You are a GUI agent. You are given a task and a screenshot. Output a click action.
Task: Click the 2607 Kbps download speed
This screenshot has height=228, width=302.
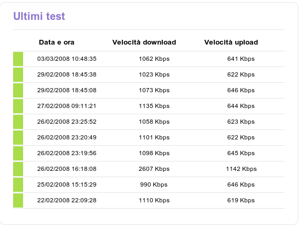154,169
